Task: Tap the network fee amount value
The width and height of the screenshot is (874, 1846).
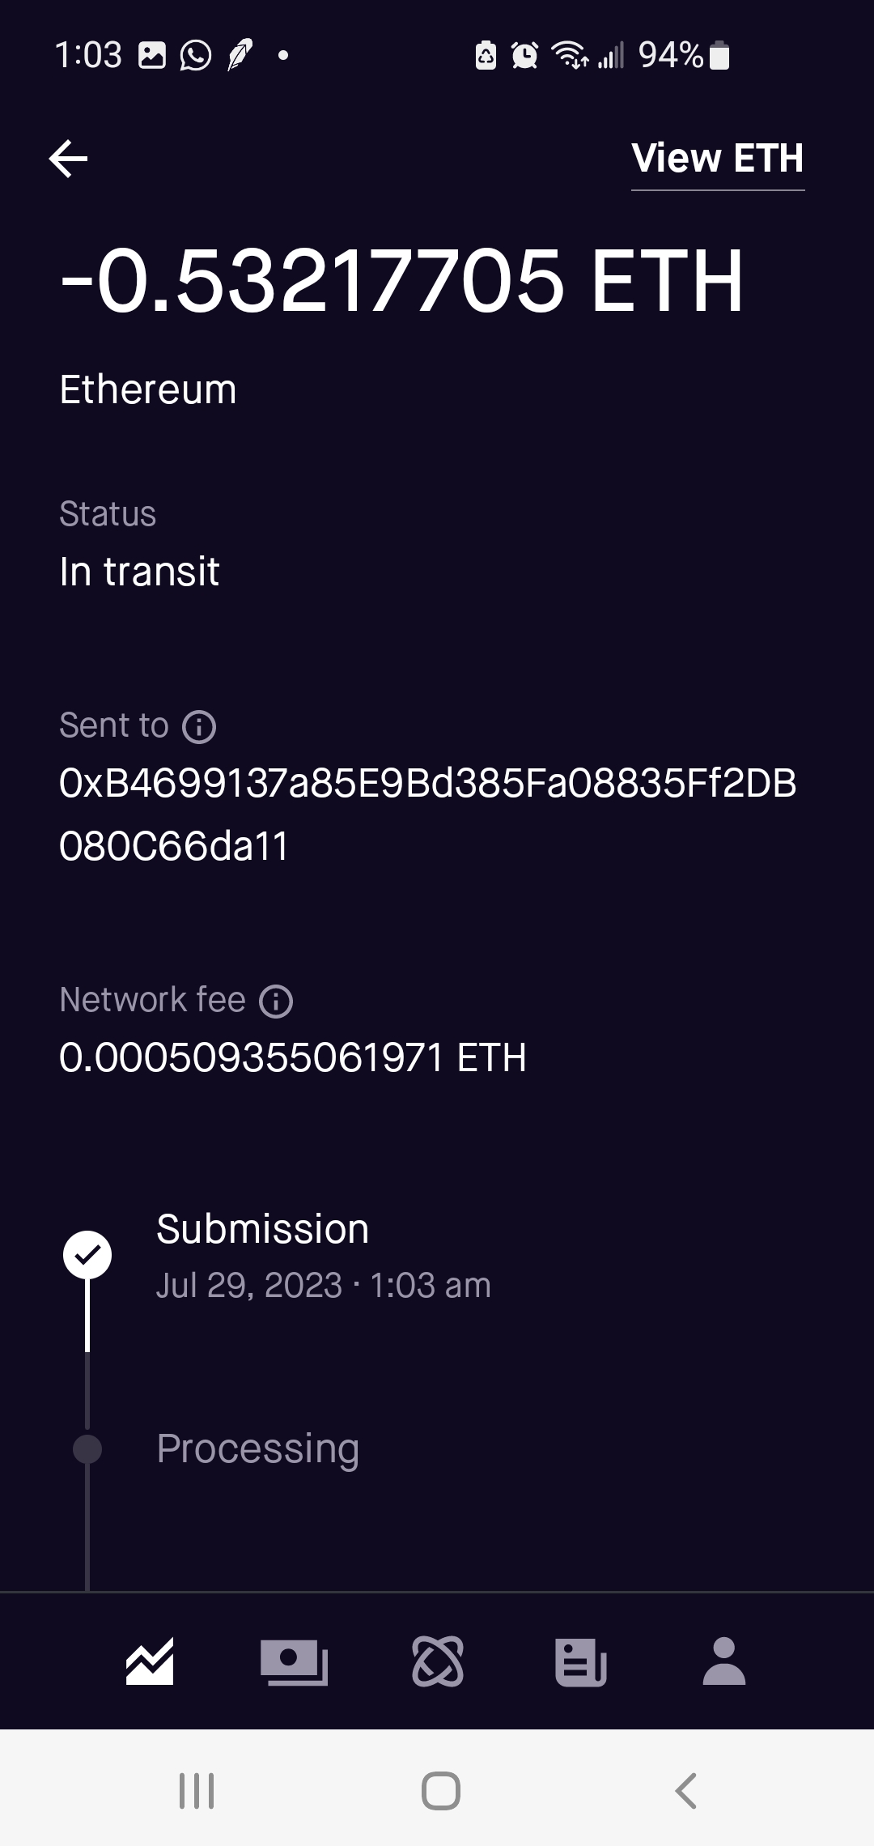Action: pos(293,1058)
